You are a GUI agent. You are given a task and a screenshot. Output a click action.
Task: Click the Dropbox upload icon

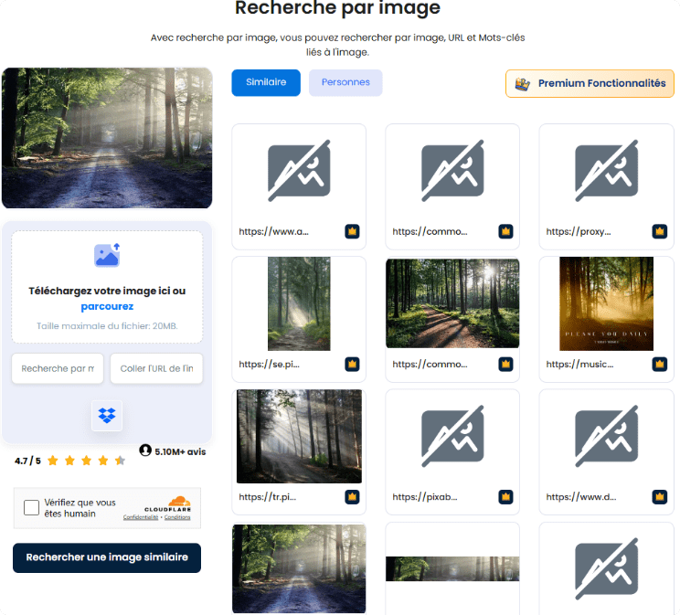click(107, 416)
